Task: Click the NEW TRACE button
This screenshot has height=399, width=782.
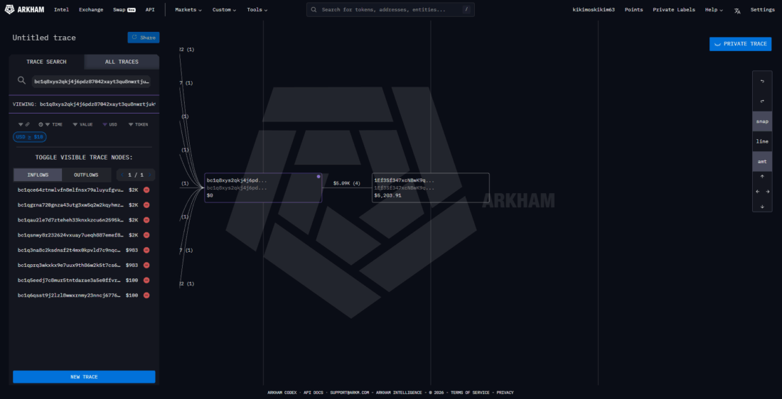Action: point(84,376)
